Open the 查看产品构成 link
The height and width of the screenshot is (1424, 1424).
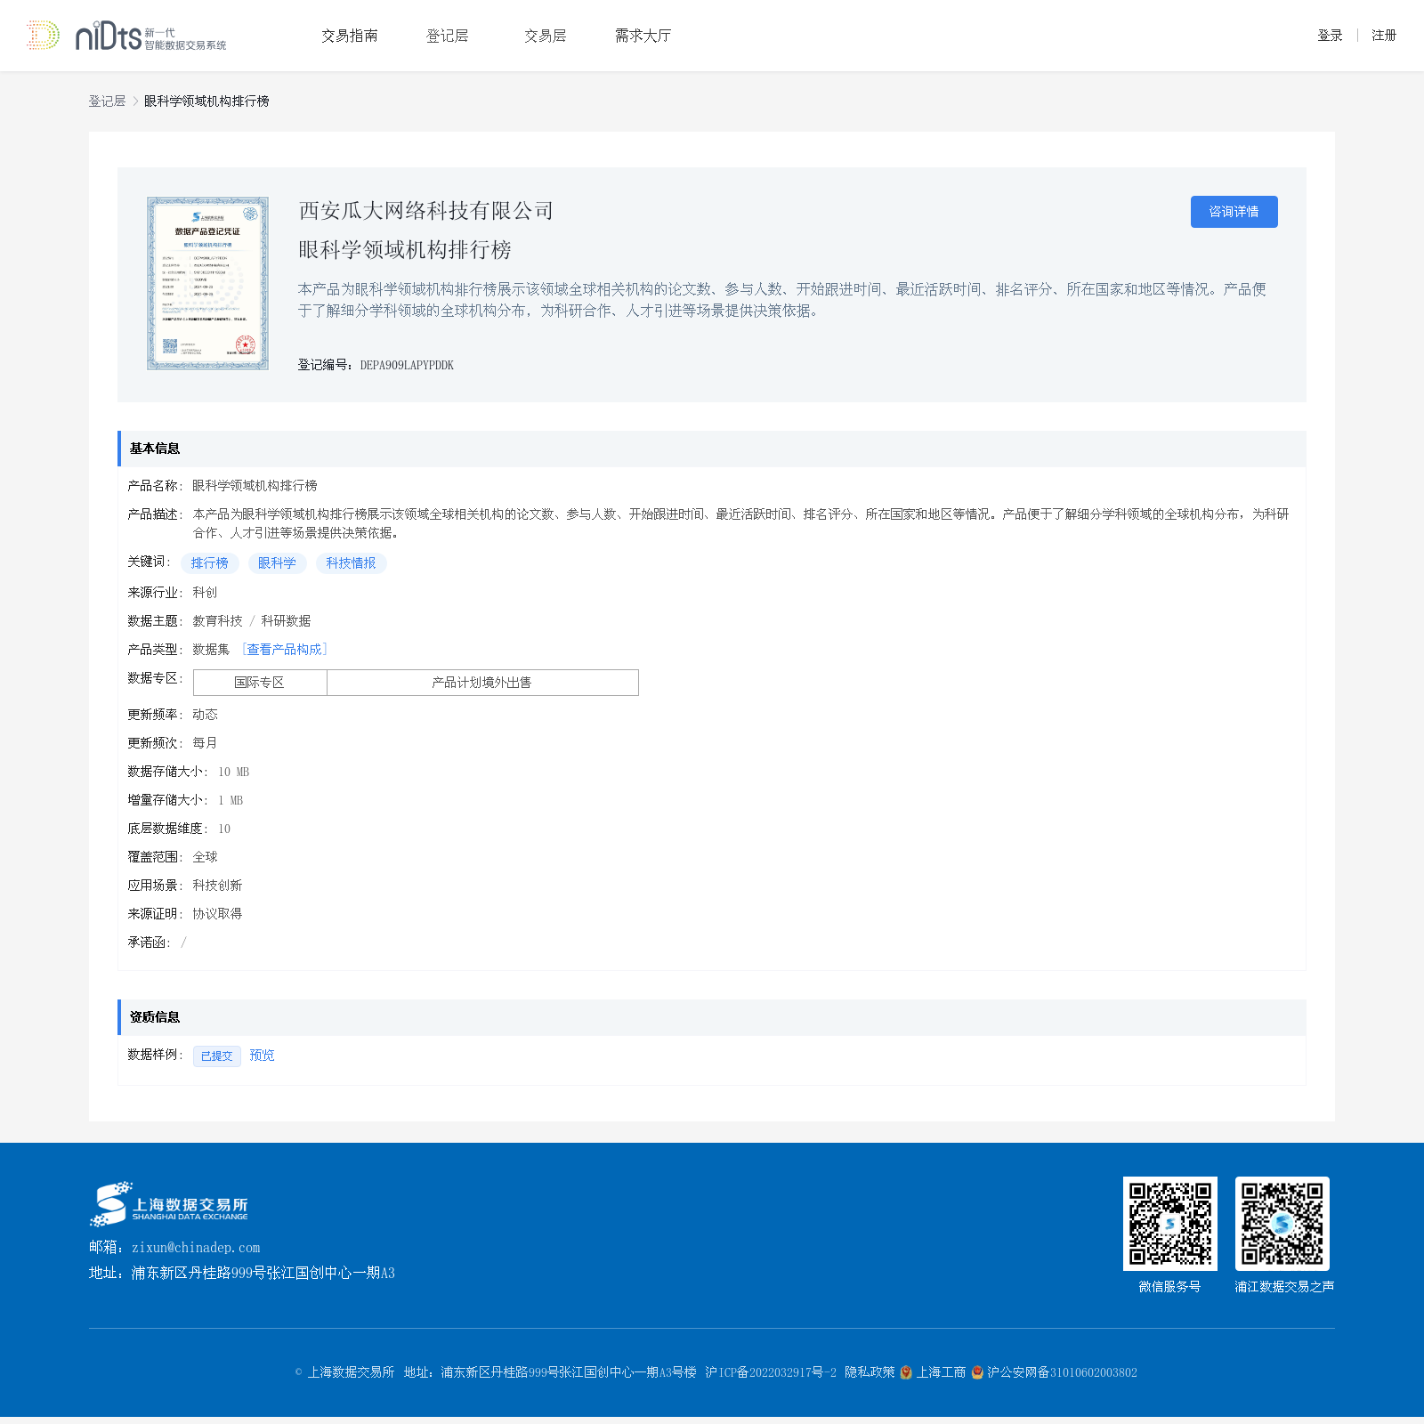coord(285,650)
